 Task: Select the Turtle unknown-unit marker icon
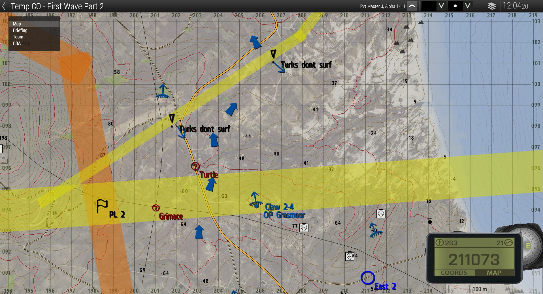[195, 166]
